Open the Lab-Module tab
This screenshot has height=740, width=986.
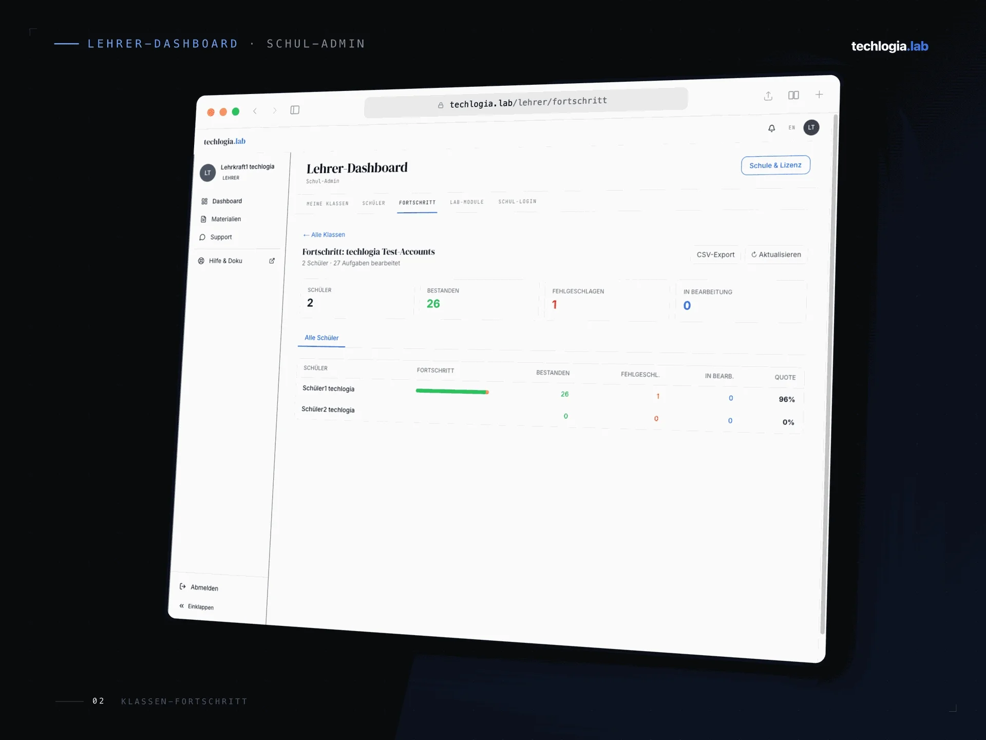tap(467, 202)
